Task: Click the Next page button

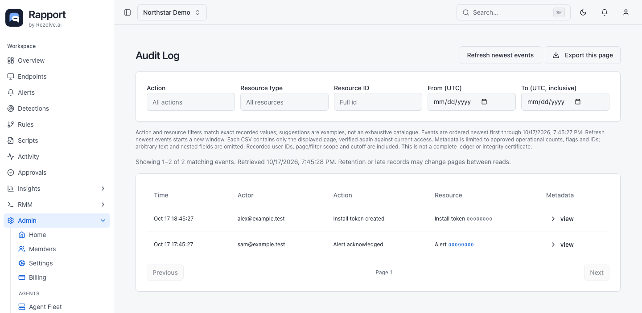Action: tap(597, 273)
